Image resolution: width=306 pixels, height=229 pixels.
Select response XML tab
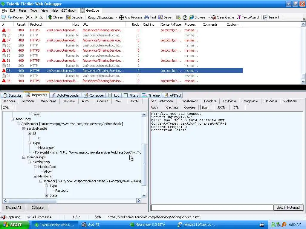235,107
